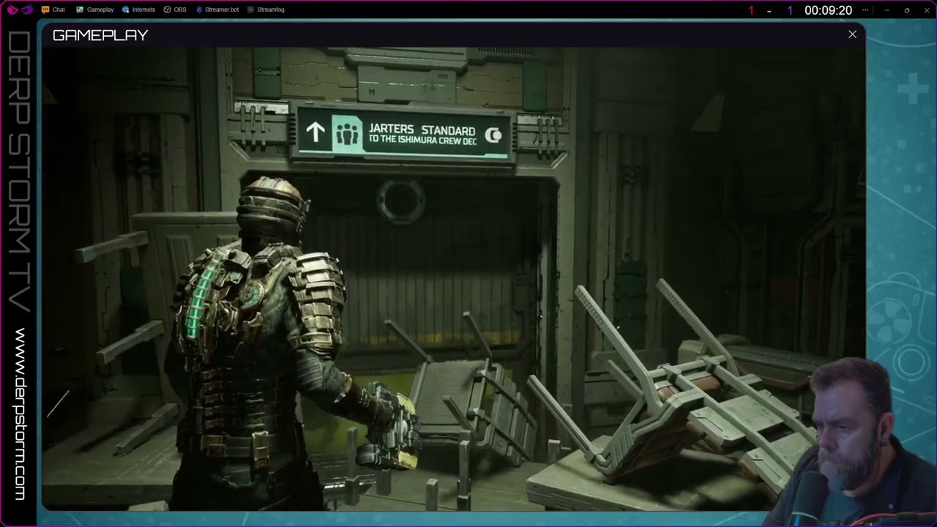Screen dimensions: 937x527
Task: Open the Chat tab
Action: pyautogui.click(x=53, y=10)
